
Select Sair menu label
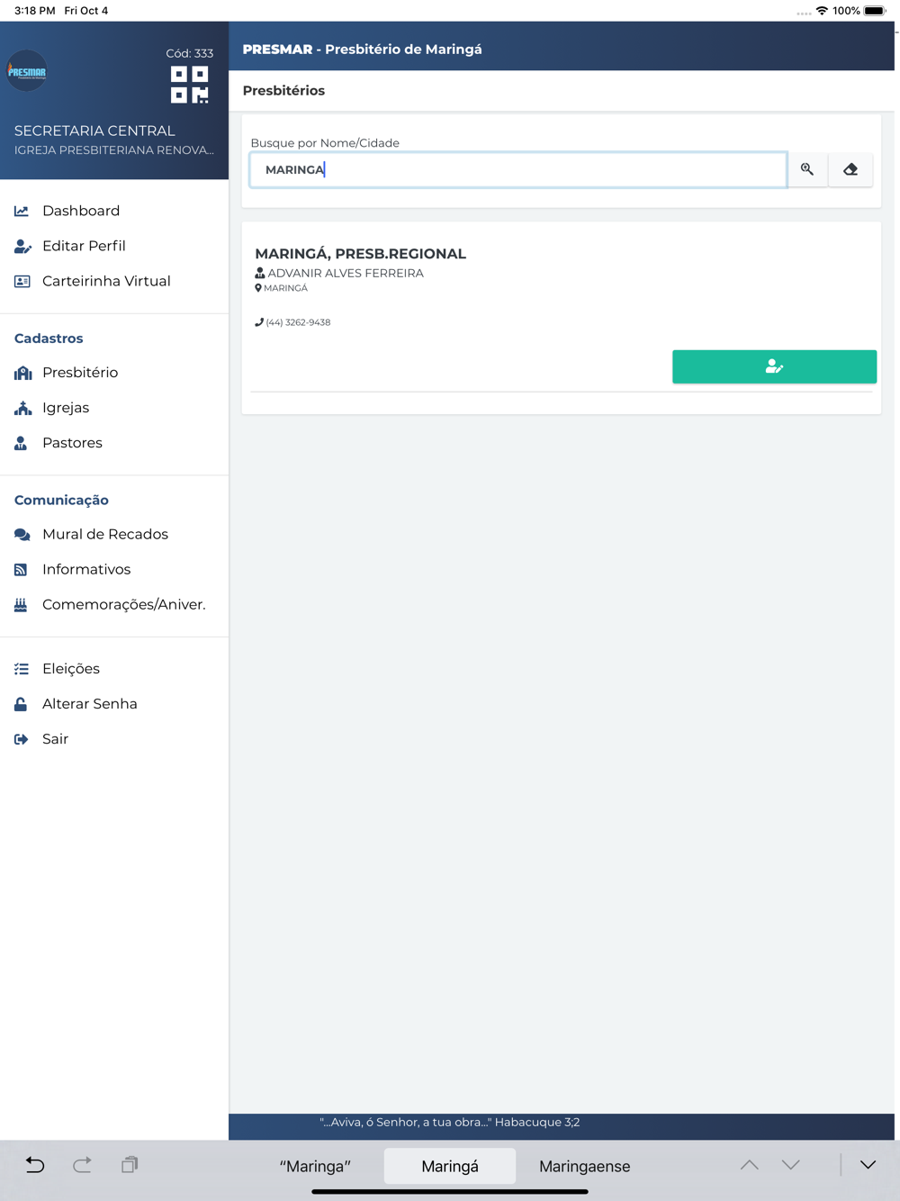[55, 739]
